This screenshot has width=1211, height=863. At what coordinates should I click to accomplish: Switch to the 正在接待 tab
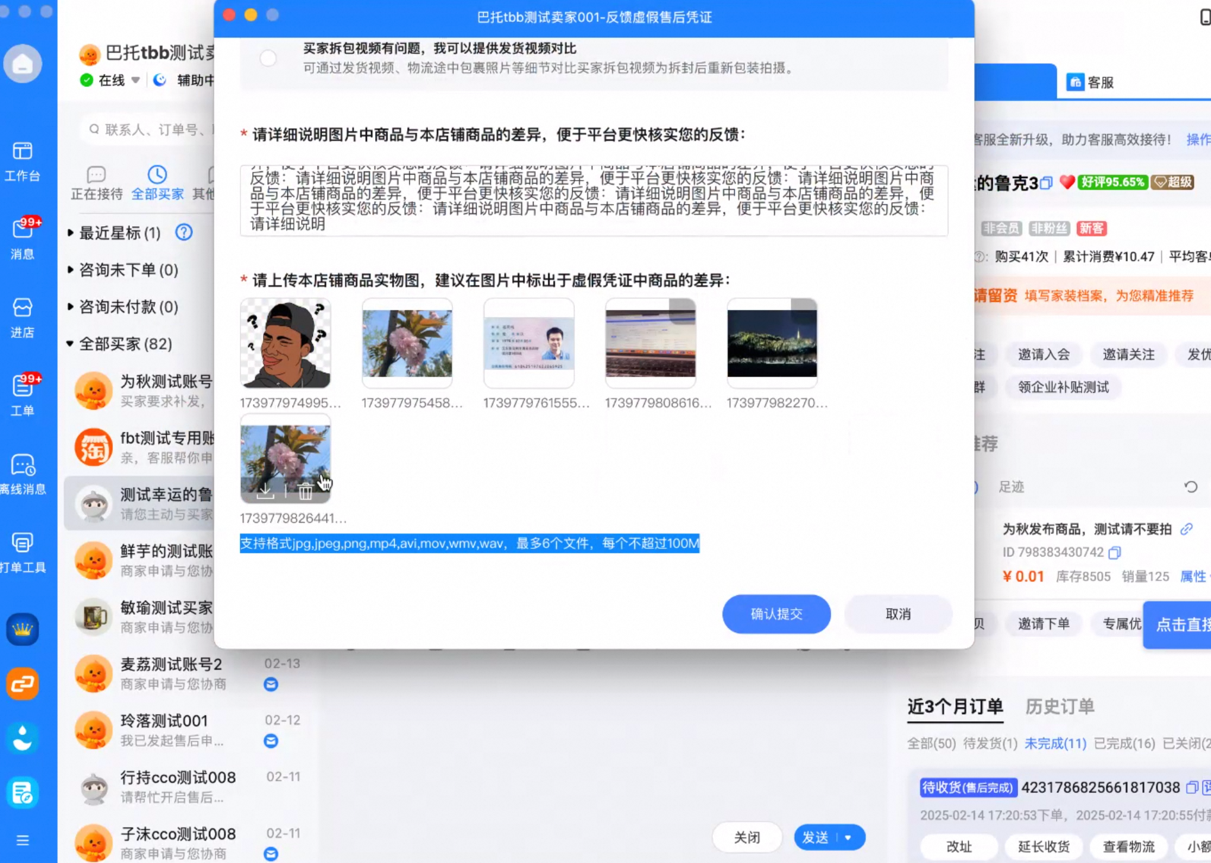point(96,183)
